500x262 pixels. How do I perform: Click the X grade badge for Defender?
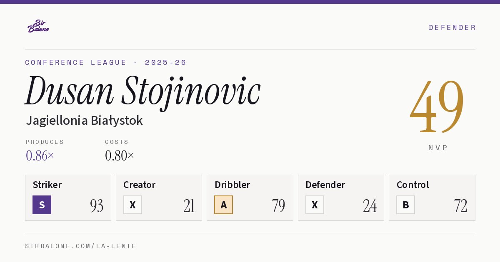tap(315, 205)
